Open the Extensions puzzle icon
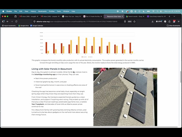Image resolution: width=182 pixels, height=137 pixels. point(169,21)
